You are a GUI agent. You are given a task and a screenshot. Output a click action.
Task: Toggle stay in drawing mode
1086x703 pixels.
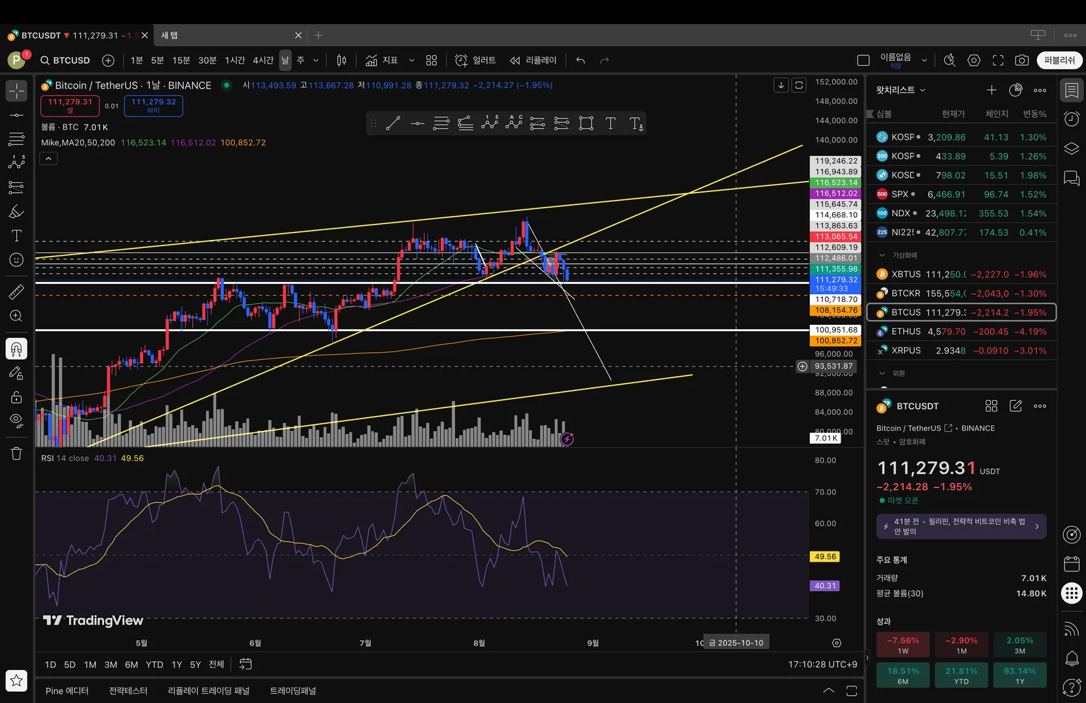[16, 373]
